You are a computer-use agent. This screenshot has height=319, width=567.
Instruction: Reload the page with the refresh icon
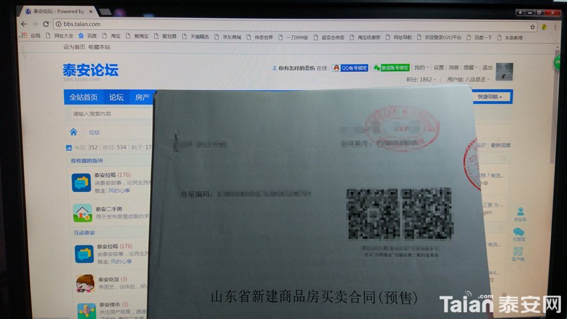46,24
